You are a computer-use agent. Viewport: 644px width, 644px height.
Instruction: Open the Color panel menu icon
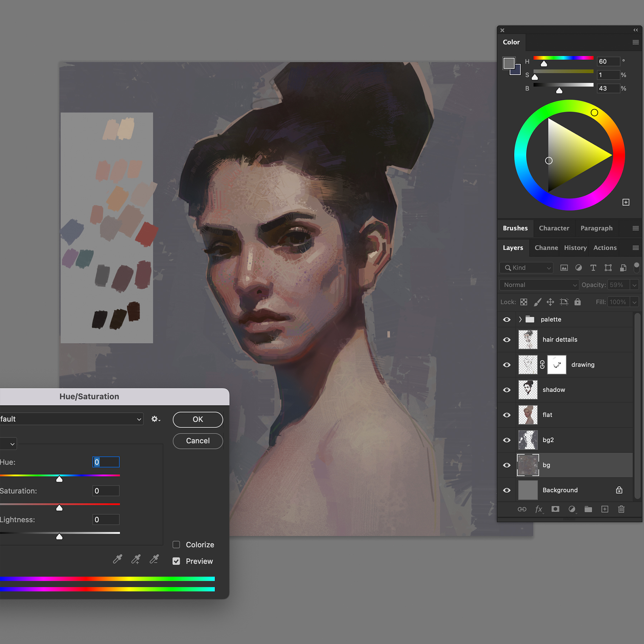[636, 42]
